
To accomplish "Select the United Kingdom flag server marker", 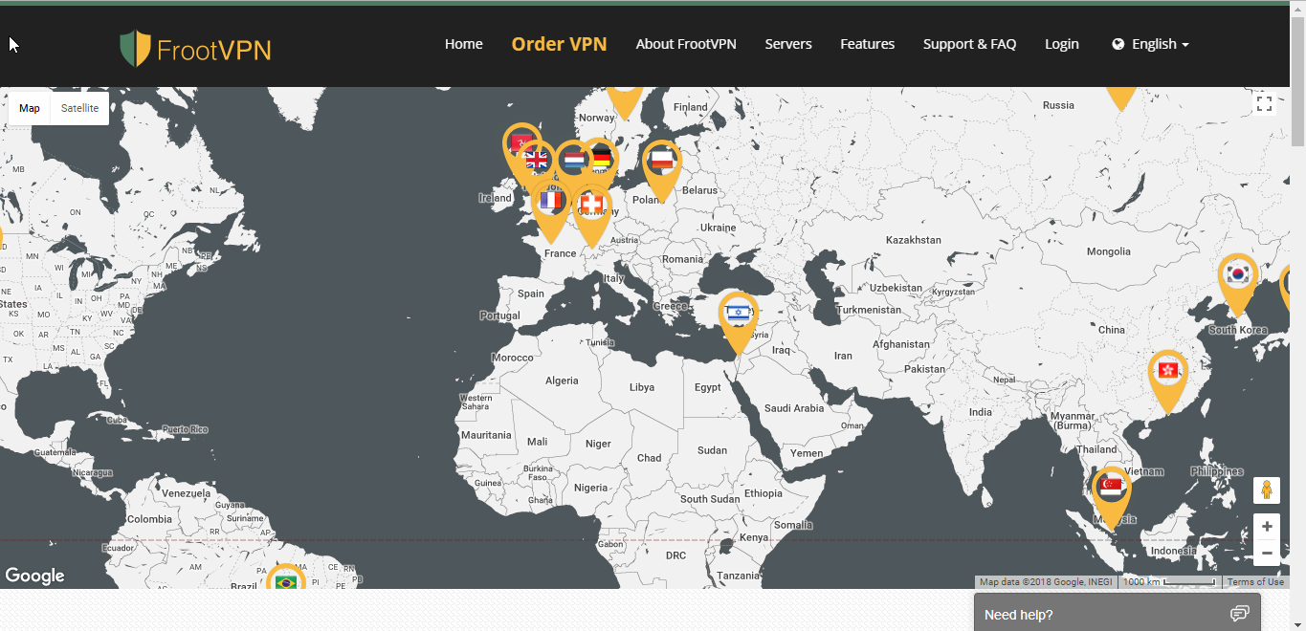I will (537, 161).
